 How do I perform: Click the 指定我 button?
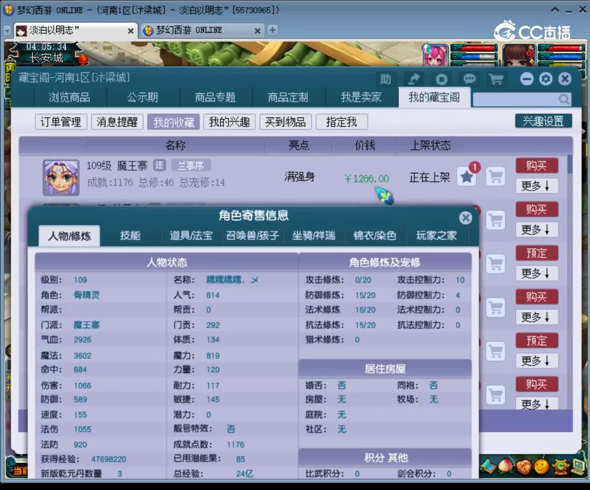(x=342, y=122)
